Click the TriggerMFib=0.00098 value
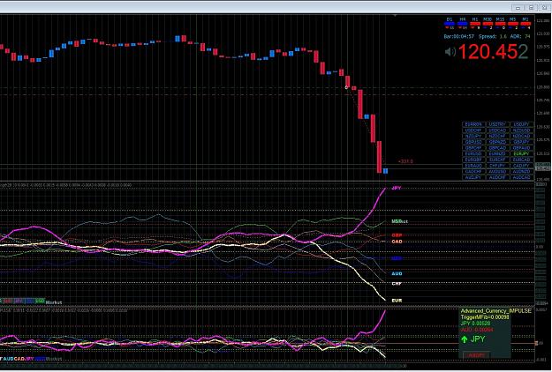Image resolution: width=552 pixels, height=372 pixels. 484,317
